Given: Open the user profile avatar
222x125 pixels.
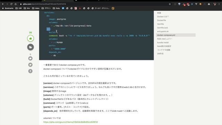Looking at the screenshot, I should coord(215,4).
